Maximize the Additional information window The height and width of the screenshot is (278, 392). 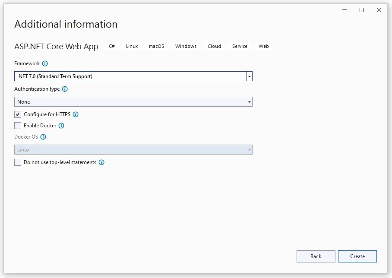tap(362, 10)
